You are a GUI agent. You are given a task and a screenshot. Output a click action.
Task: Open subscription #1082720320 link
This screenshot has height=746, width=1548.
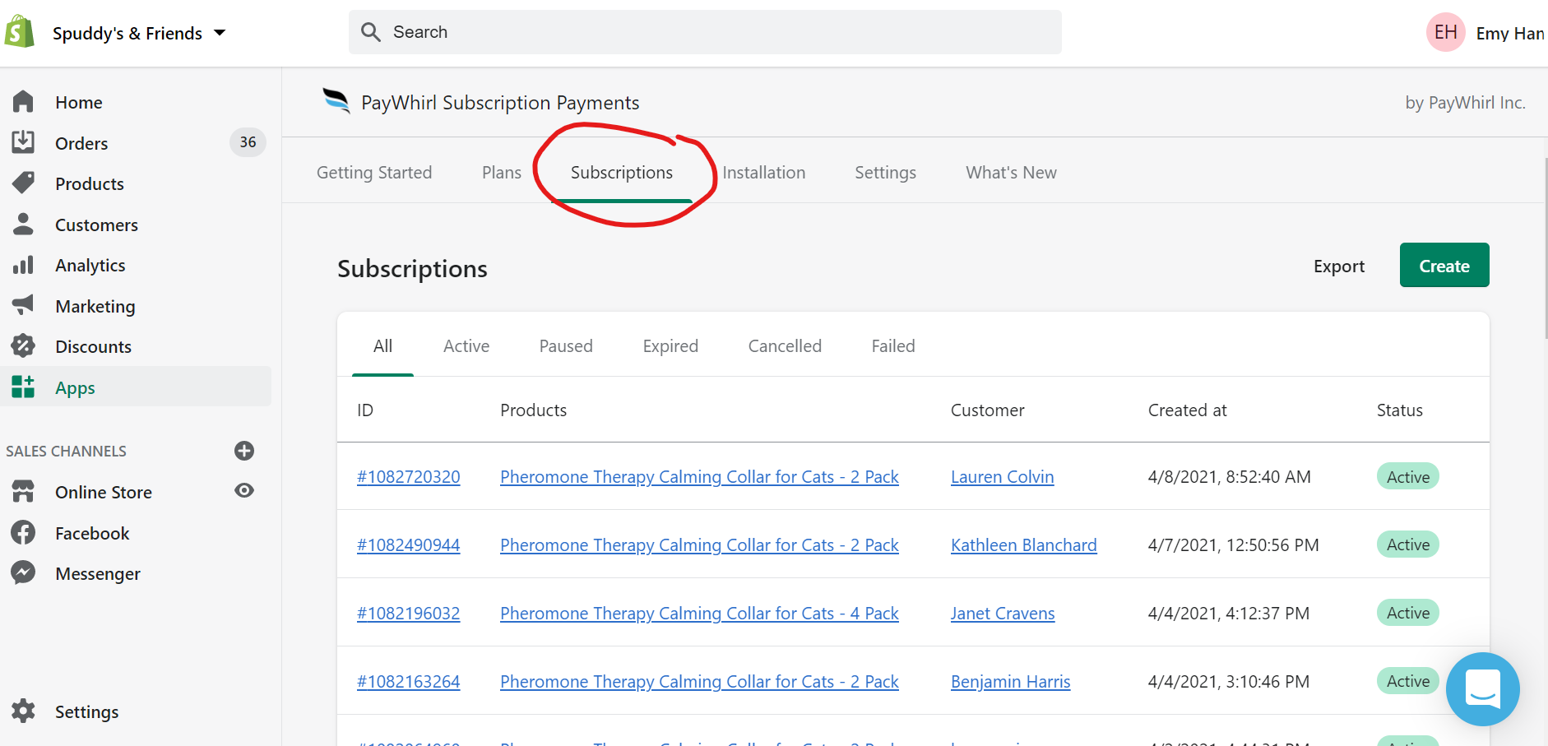[408, 477]
